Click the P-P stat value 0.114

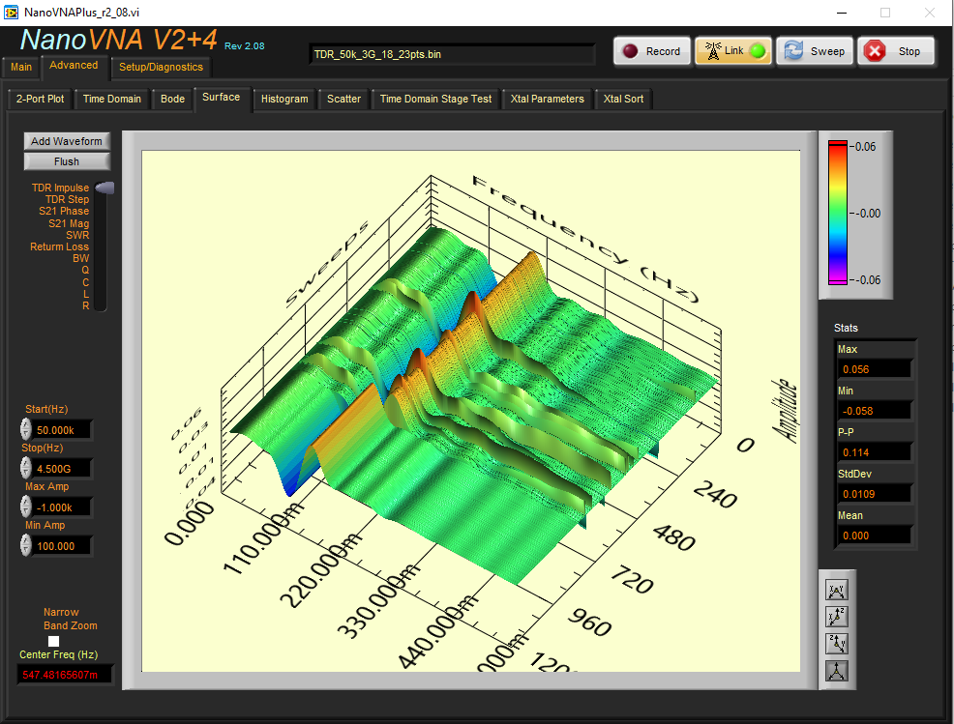click(875, 452)
